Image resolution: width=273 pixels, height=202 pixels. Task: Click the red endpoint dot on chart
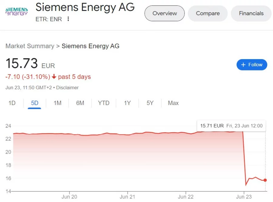pos(265,180)
